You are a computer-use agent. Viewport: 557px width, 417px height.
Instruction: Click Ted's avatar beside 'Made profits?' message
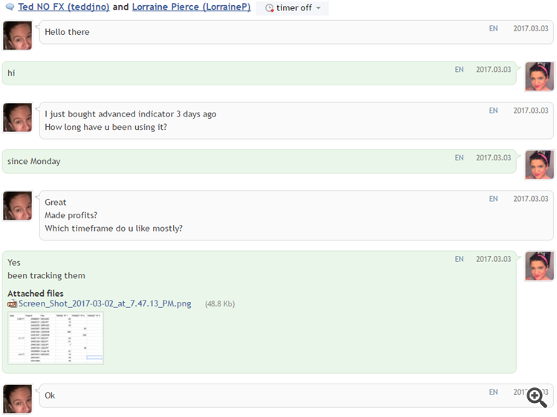tap(18, 206)
